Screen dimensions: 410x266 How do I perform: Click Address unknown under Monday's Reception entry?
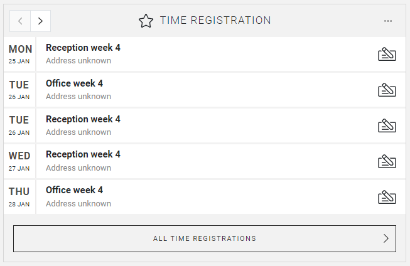[78, 61]
